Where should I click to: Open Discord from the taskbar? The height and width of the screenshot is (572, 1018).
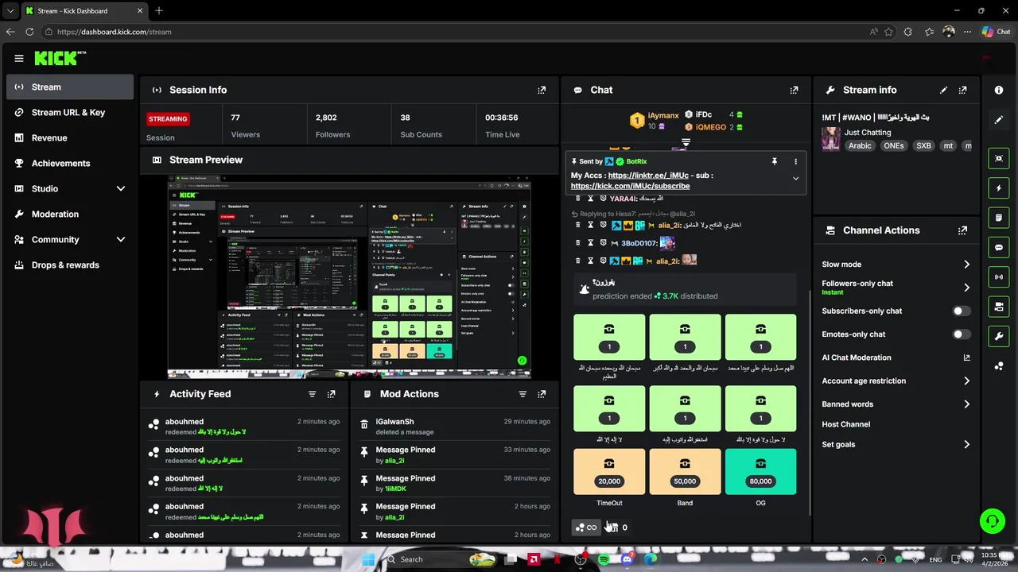(627, 559)
